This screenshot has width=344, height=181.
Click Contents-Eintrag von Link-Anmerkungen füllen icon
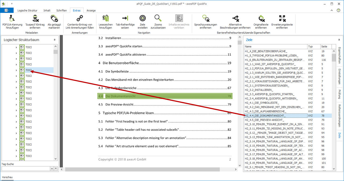click(80, 18)
